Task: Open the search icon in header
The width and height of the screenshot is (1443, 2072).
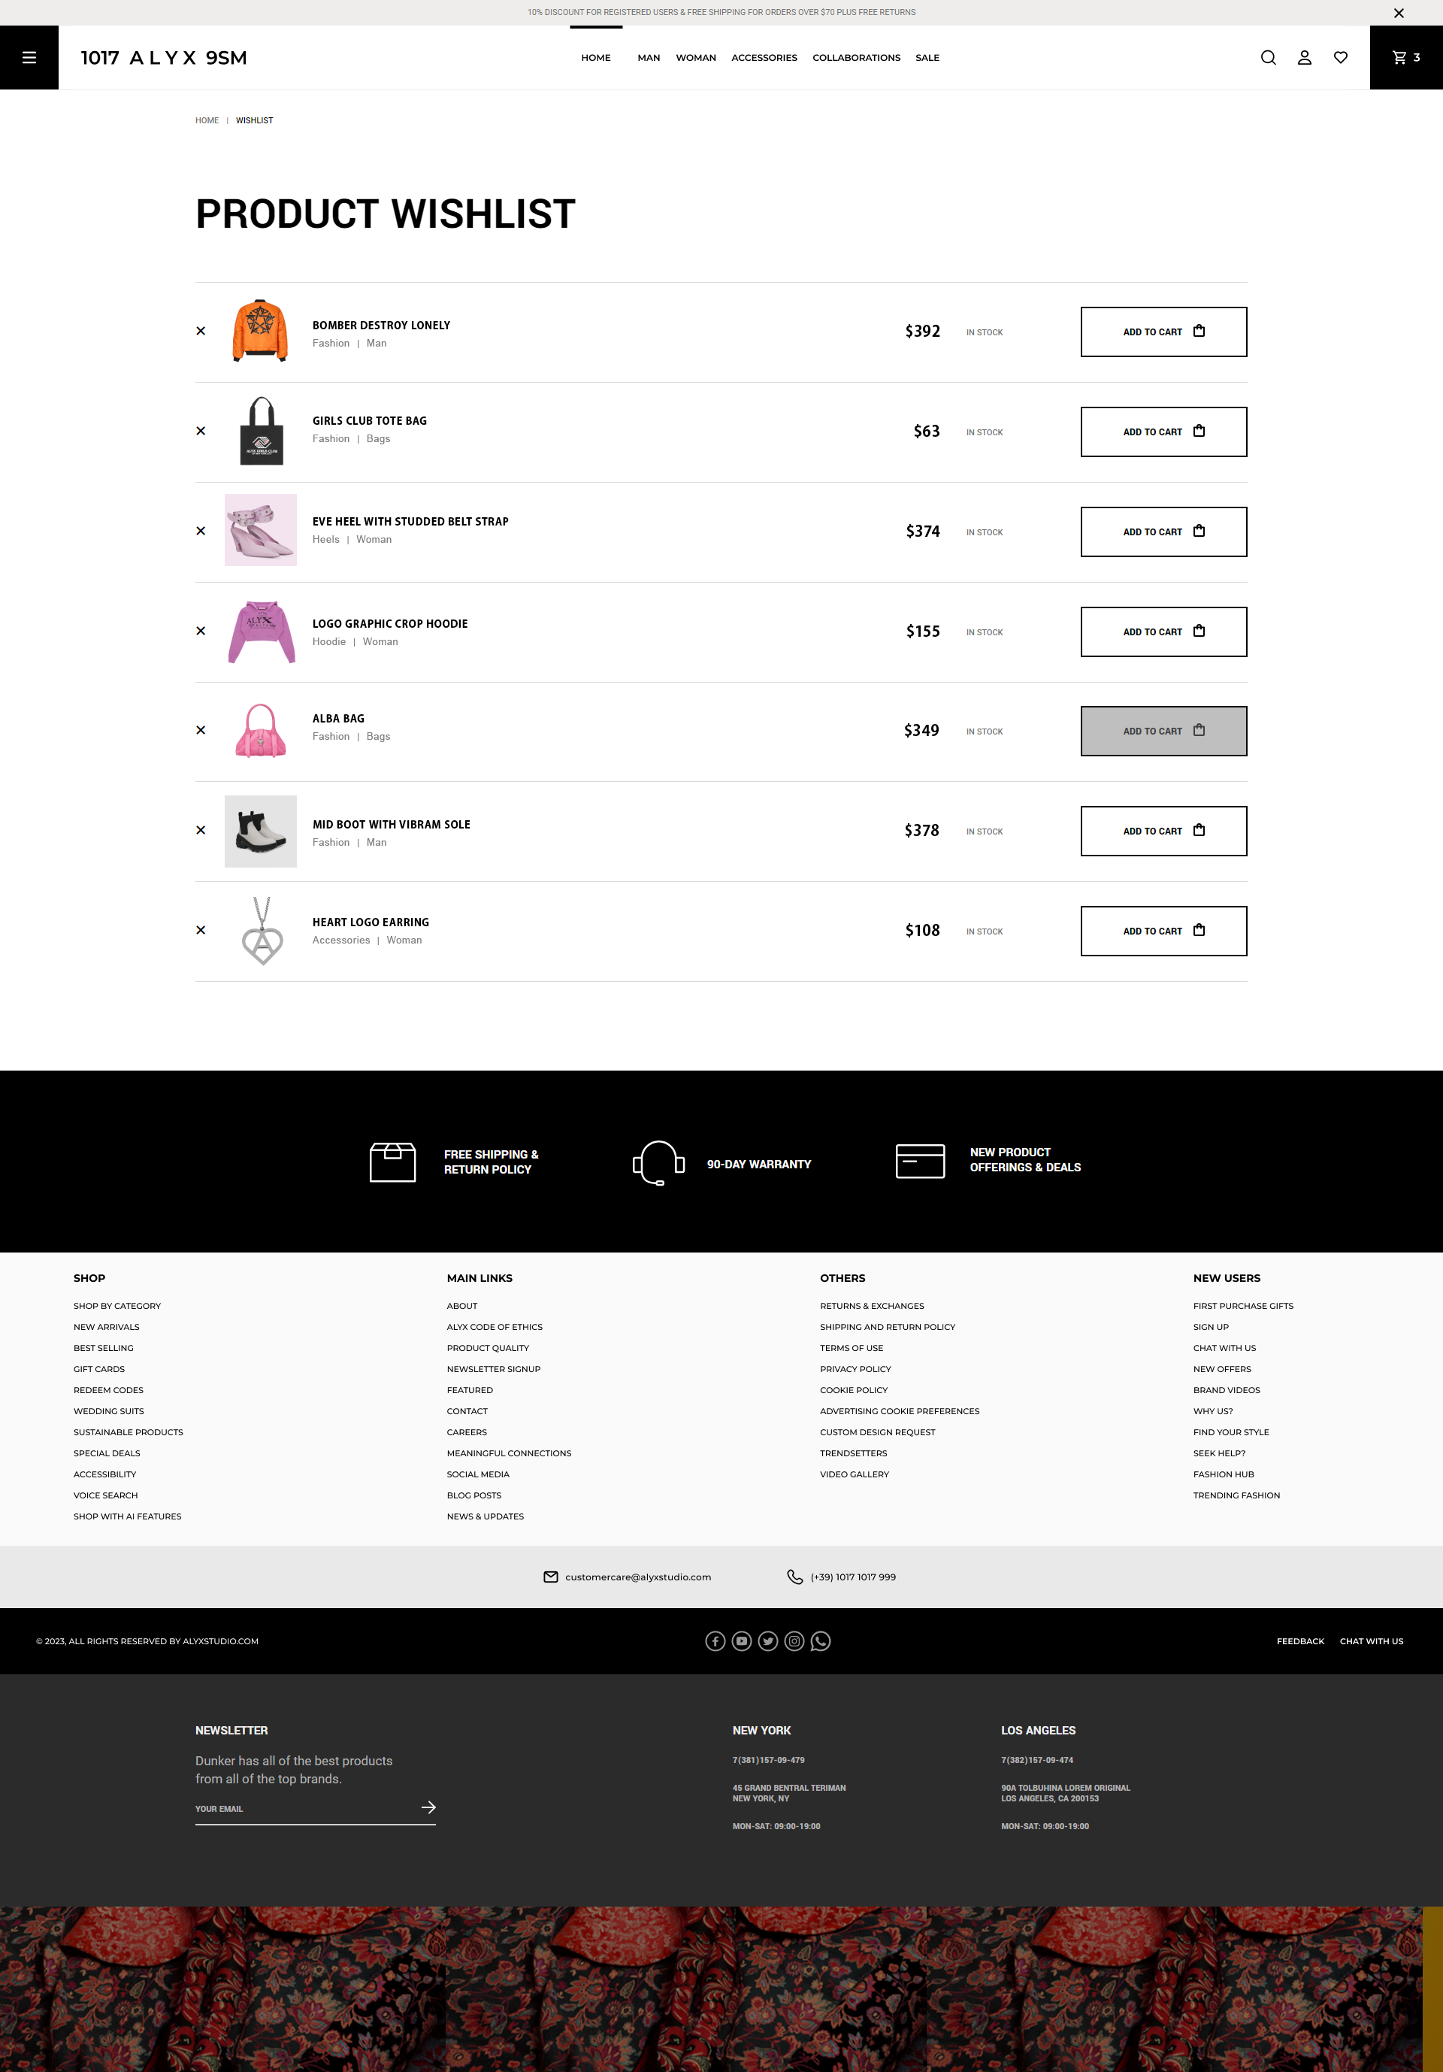Action: [x=1268, y=58]
